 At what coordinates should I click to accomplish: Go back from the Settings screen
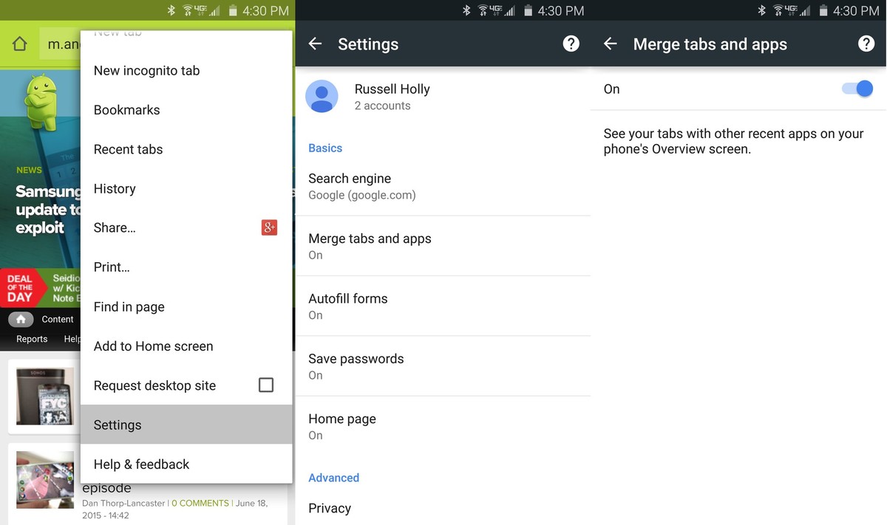tap(315, 44)
